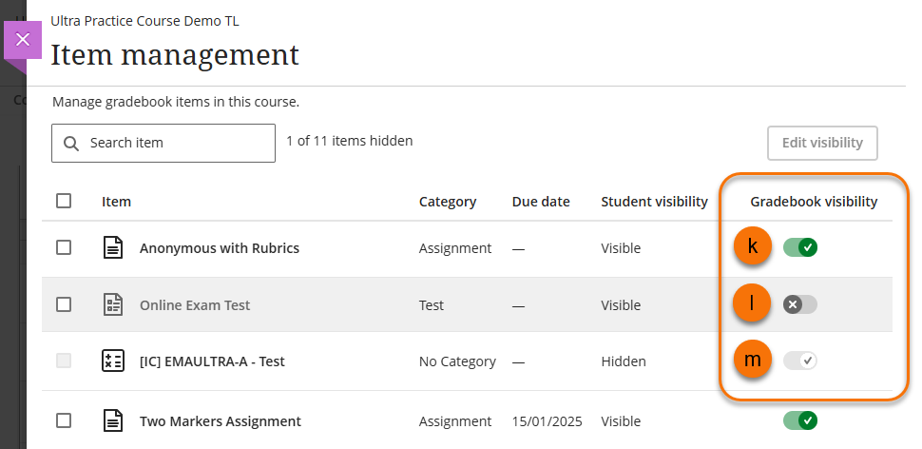922x449 pixels.
Task: Click the Online Exam Test icon
Action: (113, 305)
